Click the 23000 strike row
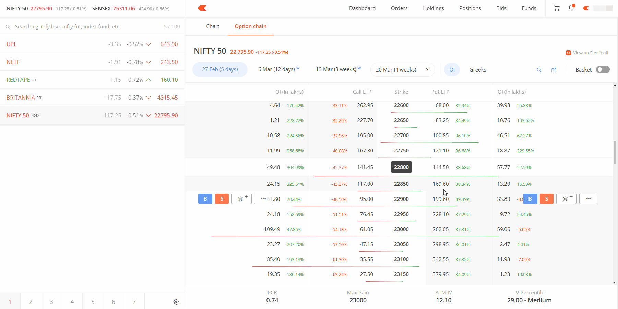 399,229
